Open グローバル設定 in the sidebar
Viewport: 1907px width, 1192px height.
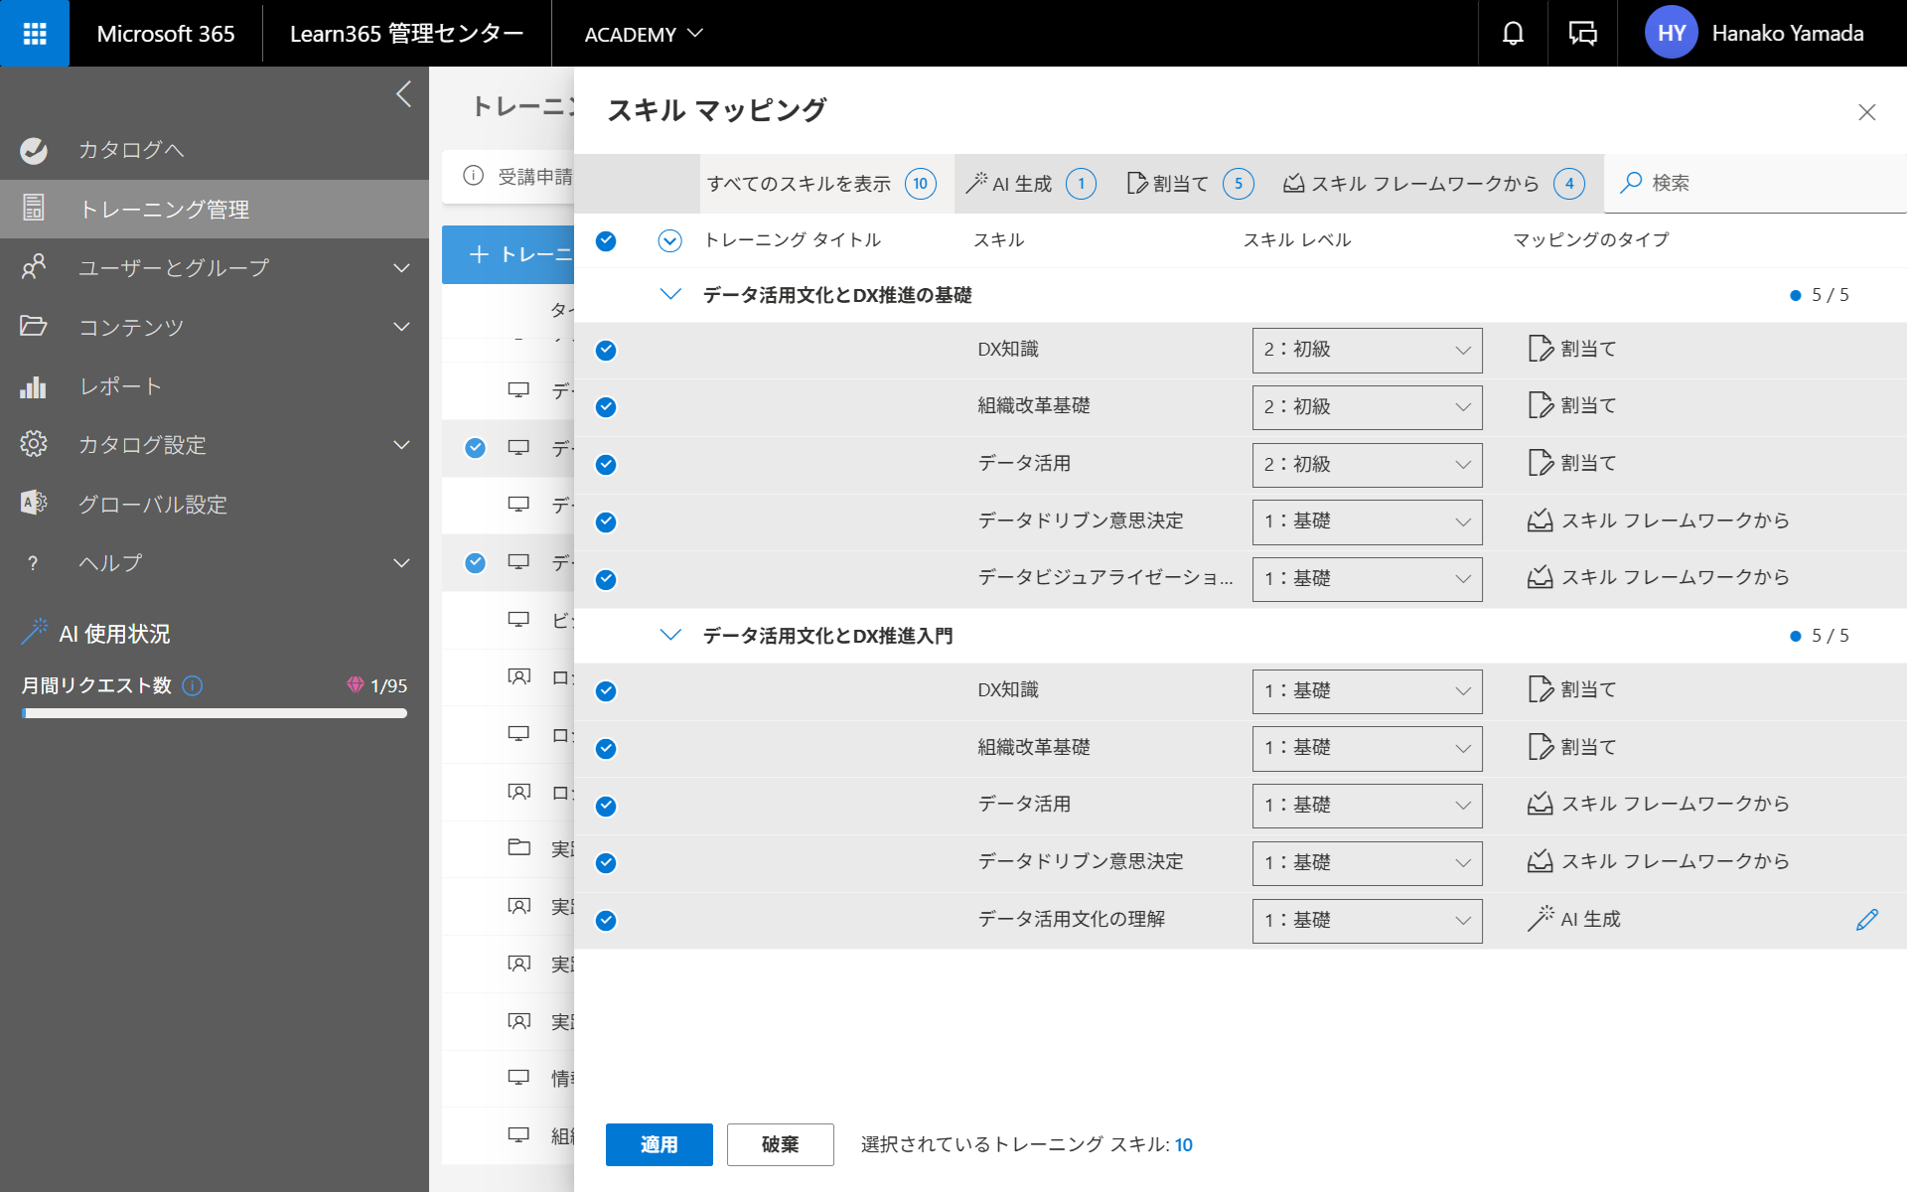coord(215,505)
